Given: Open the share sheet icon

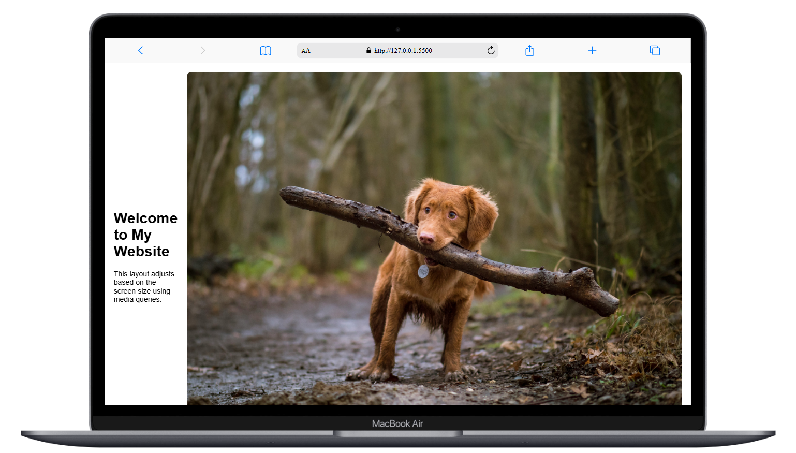Looking at the screenshot, I should click(529, 50).
